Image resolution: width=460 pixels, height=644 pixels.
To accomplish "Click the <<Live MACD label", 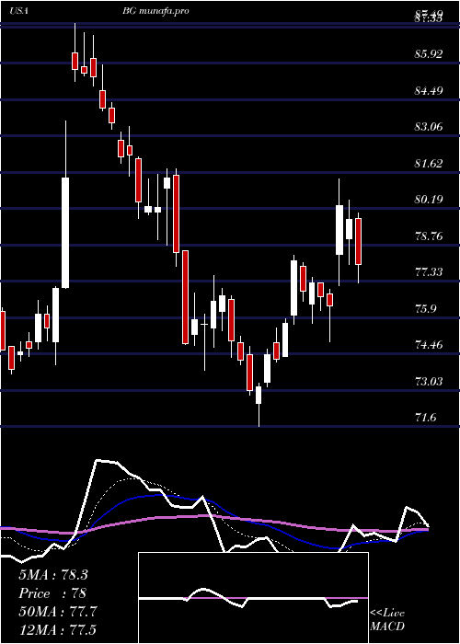I will click(x=387, y=620).
